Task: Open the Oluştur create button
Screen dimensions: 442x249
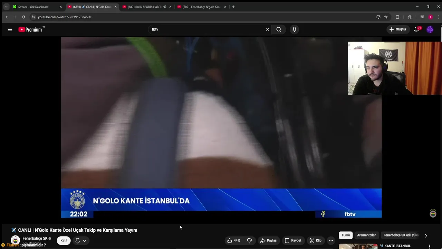Action: (398, 29)
